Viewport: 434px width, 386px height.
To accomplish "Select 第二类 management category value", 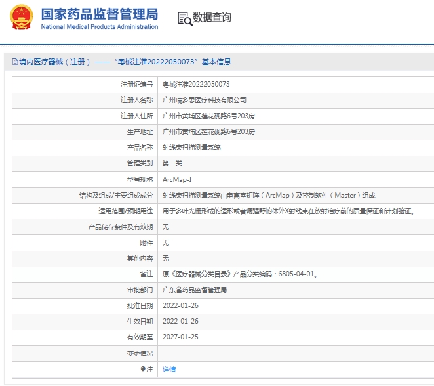I will 172,163.
